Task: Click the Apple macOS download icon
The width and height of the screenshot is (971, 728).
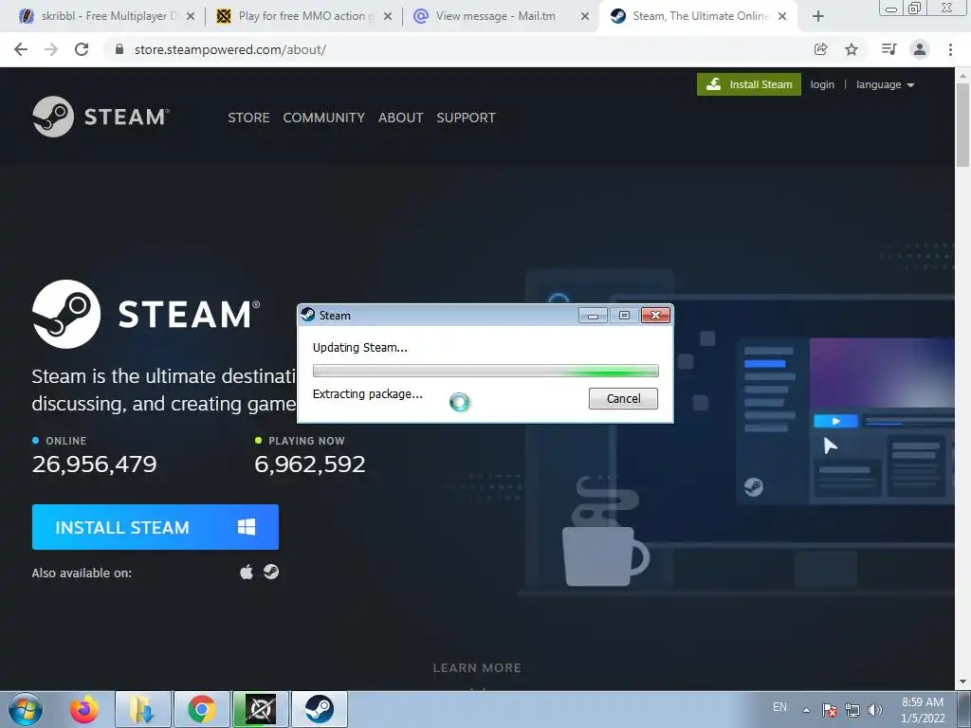Action: click(247, 572)
